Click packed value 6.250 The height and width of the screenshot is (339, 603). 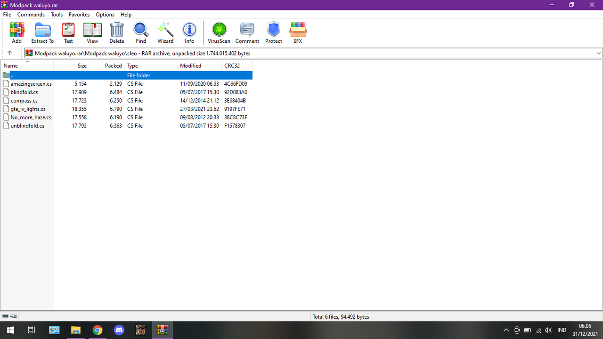(x=116, y=101)
